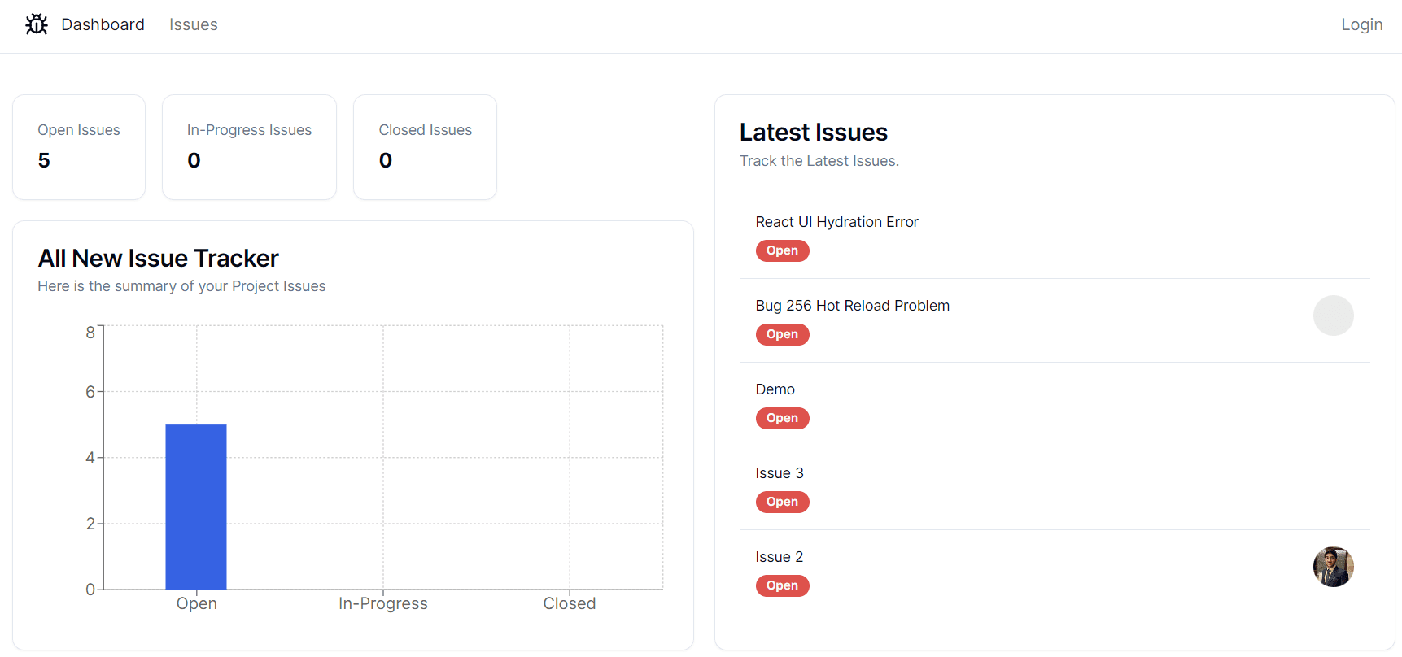
Task: Open the Issue 2 link
Action: pos(779,557)
